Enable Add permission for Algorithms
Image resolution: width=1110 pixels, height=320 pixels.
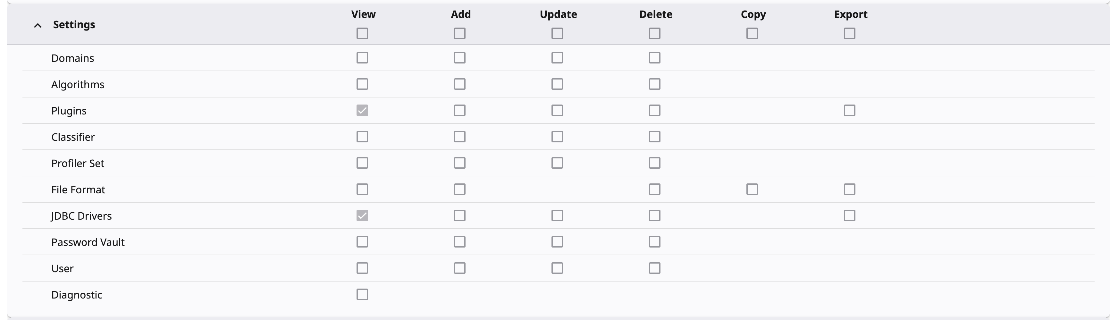460,84
